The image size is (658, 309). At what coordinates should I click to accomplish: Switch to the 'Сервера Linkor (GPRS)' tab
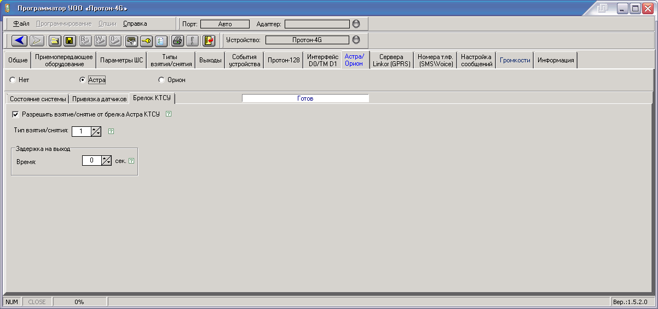point(391,60)
